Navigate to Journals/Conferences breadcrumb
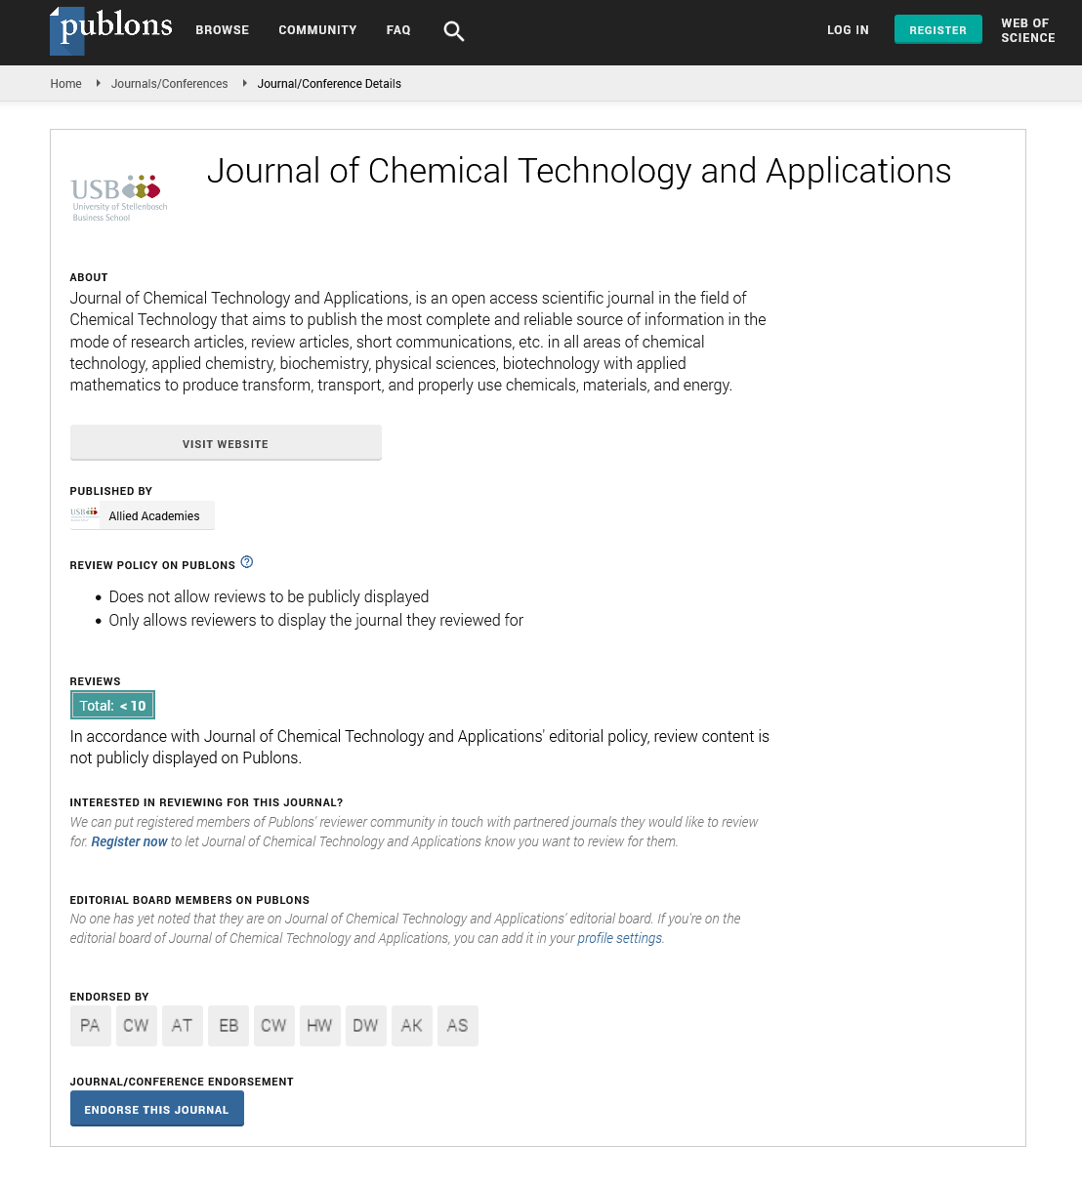The width and height of the screenshot is (1082, 1186). (x=169, y=84)
